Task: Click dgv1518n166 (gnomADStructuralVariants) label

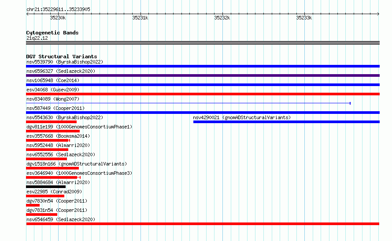Action: click(77, 164)
